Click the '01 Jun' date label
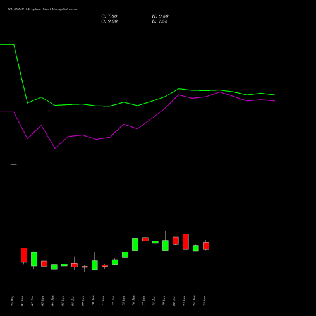 23,301
